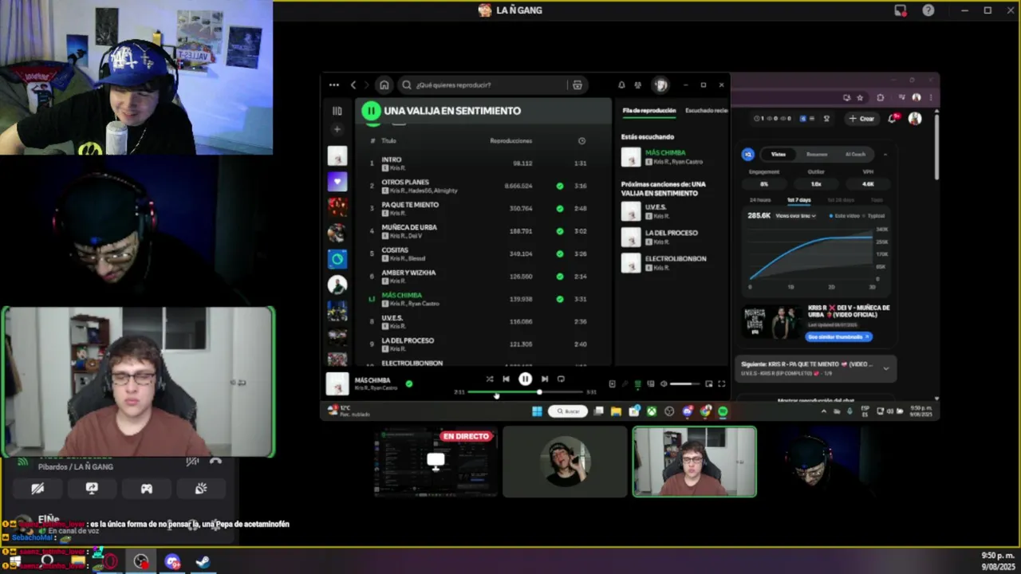Open Spotify notifications bell
The image size is (1021, 574).
pos(621,85)
